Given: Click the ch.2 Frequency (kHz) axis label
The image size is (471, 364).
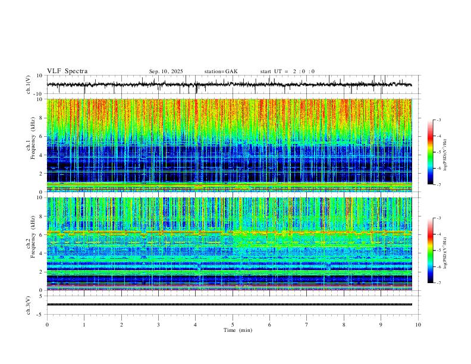Looking at the screenshot, I should point(31,237).
